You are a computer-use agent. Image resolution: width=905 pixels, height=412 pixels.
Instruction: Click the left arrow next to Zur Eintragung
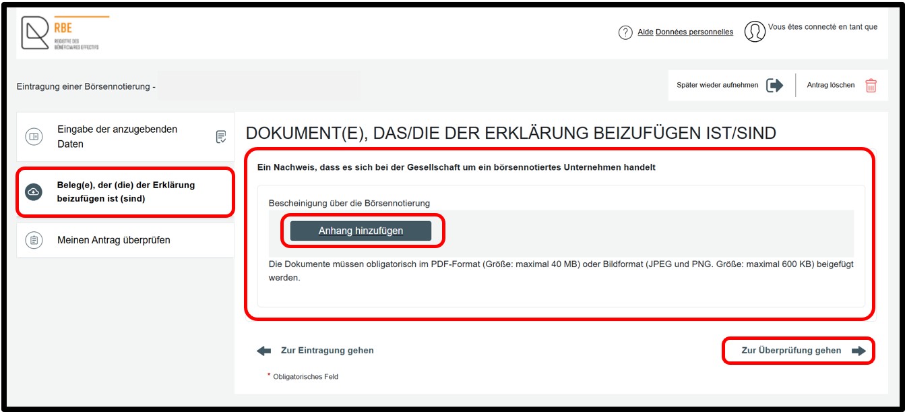pos(264,351)
